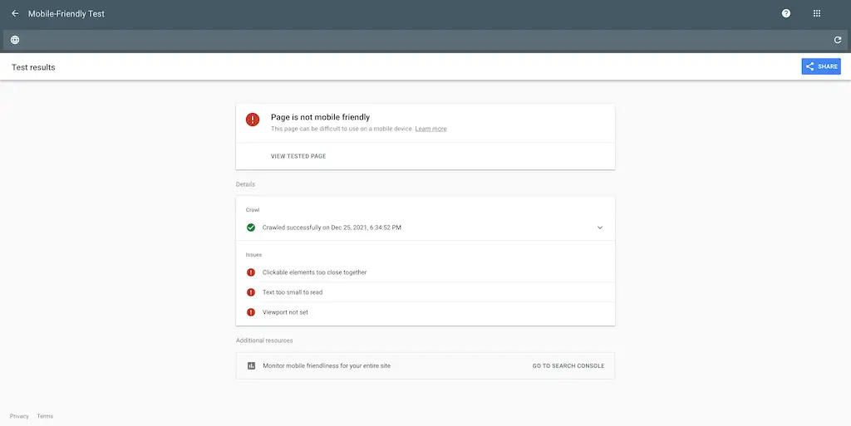This screenshot has height=426, width=851.
Task: Open the Privacy footer link
Action: [x=19, y=416]
